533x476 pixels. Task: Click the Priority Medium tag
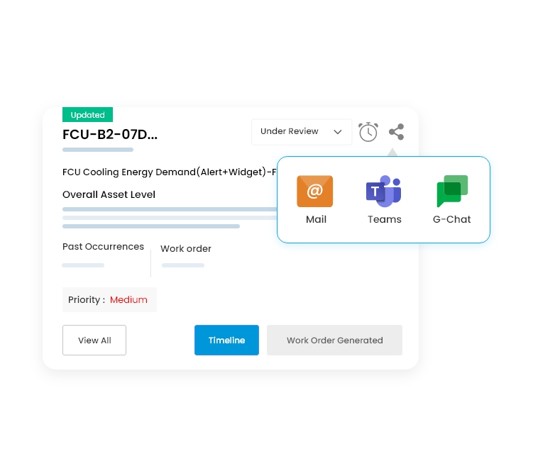109,299
